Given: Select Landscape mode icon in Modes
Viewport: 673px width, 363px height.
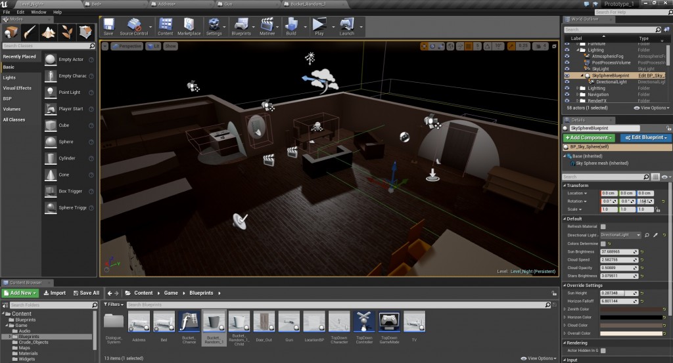Looking at the screenshot, I should click(x=48, y=32).
